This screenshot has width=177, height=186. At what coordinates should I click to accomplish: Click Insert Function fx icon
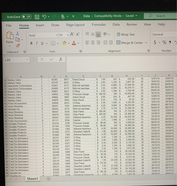click(61, 59)
